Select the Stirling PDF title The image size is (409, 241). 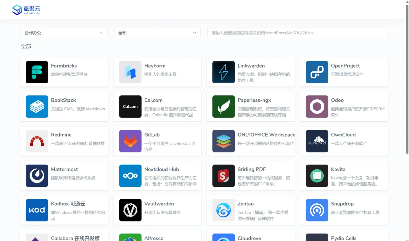click(x=252, y=169)
